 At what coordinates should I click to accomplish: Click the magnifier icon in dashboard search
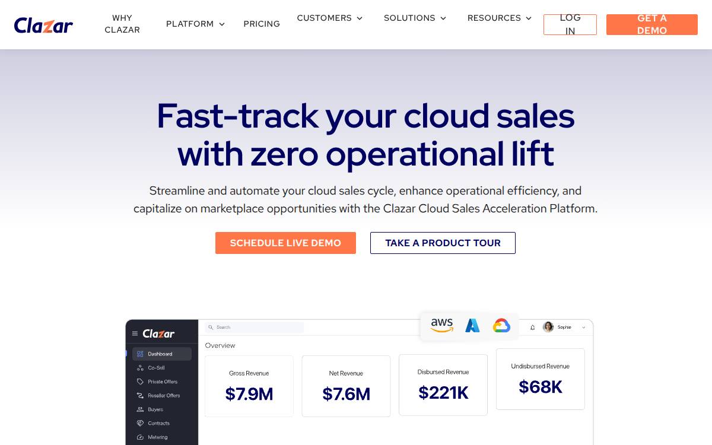[211, 327]
